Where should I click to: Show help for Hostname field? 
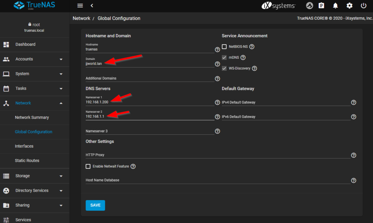(x=217, y=50)
